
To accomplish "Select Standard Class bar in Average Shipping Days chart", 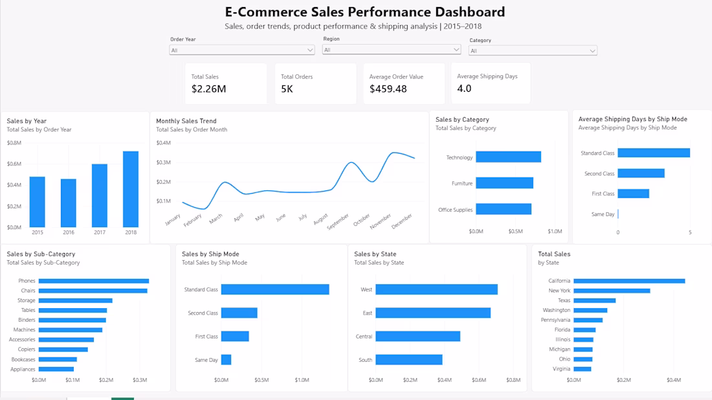I will [x=654, y=153].
